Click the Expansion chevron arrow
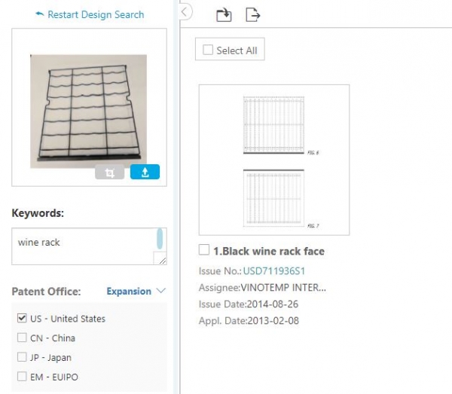Viewport: 452px width, 394px height. [x=160, y=292]
